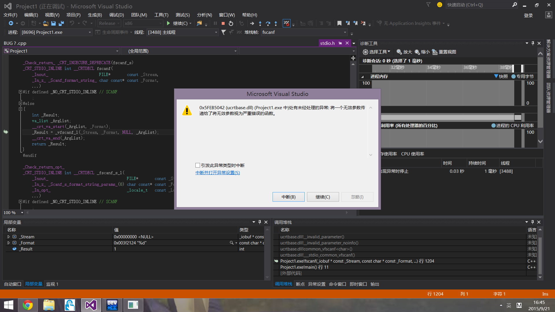The image size is (555, 312).
Task: Restart debugging with the circular arrow
Action: pos(231,23)
